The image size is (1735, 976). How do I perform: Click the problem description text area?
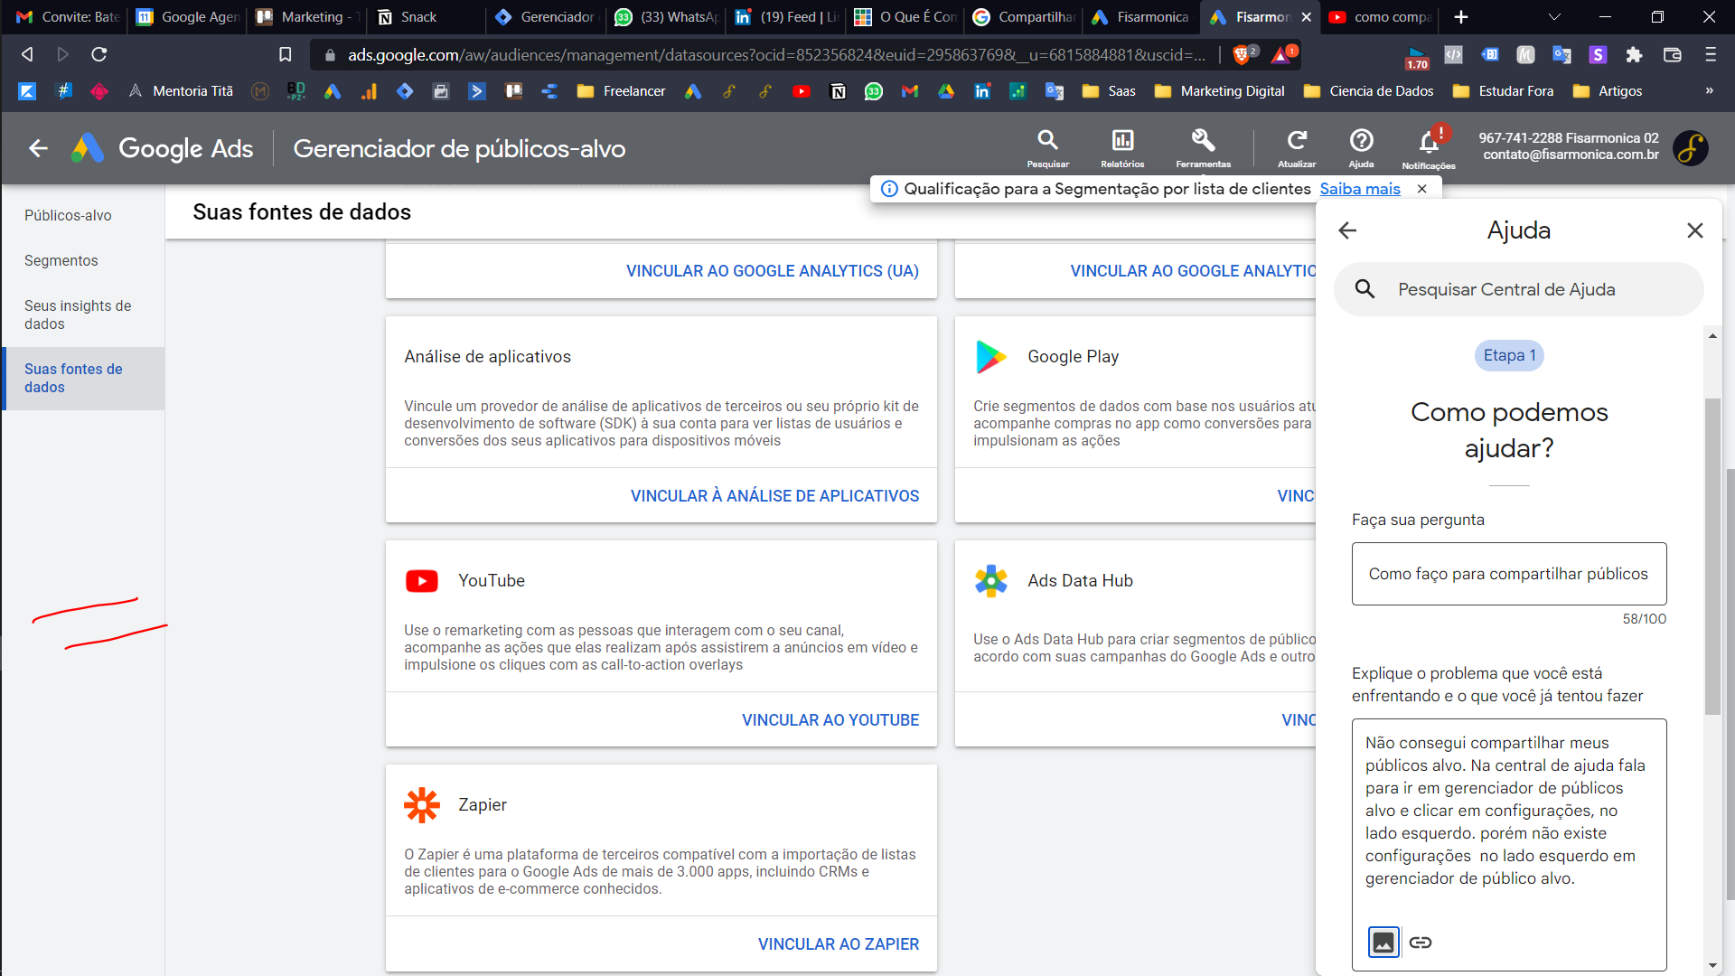coord(1509,845)
